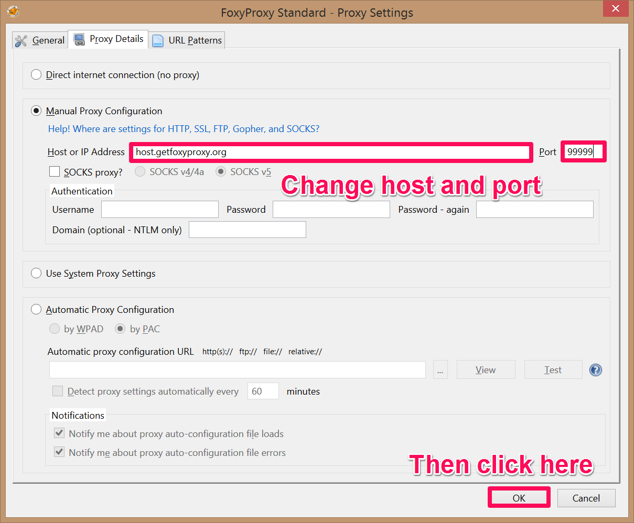Select SOCKS v4/4a radio button
634x523 pixels.
point(140,171)
